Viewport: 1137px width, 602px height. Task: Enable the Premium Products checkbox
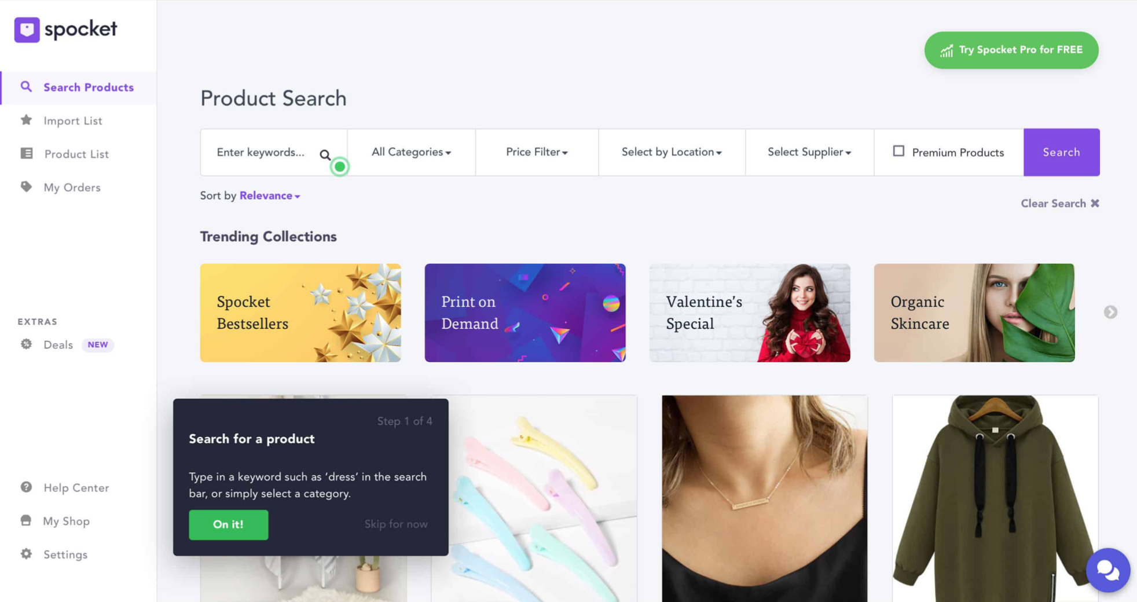point(898,151)
